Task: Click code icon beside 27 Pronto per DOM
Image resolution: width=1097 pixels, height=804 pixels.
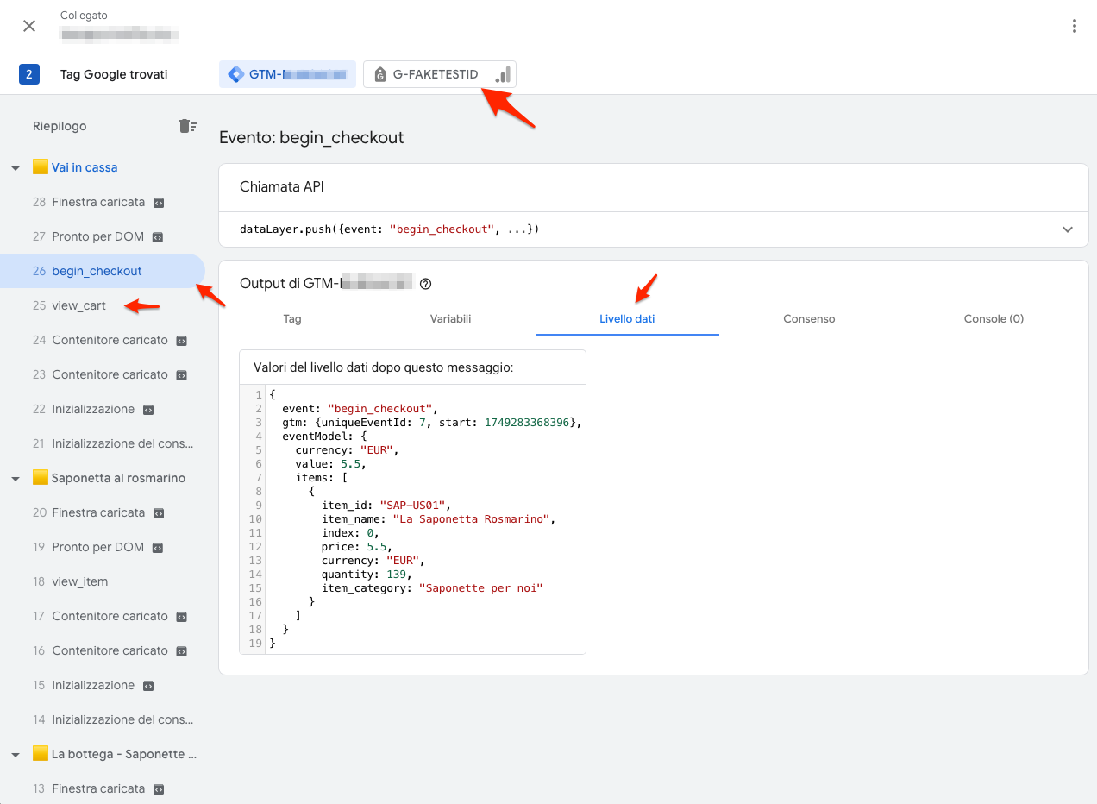Action: pos(158,237)
